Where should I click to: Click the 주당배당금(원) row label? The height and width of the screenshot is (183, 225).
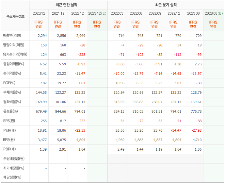tap(14, 158)
